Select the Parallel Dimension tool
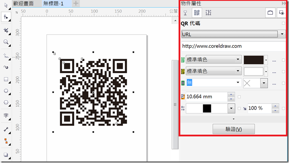The width and height of the screenshot is (289, 163). click(x=6, y=129)
